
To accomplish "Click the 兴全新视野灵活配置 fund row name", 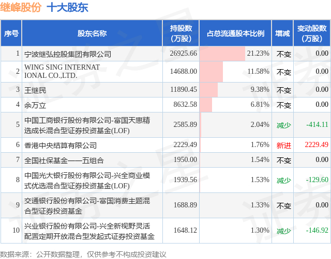I will coord(89,231).
